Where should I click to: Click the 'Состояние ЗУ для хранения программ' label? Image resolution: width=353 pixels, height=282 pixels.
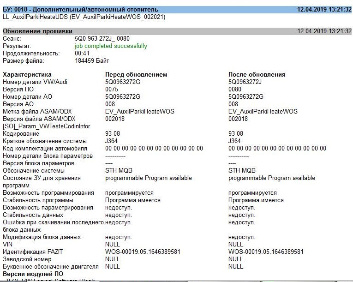click(42, 182)
